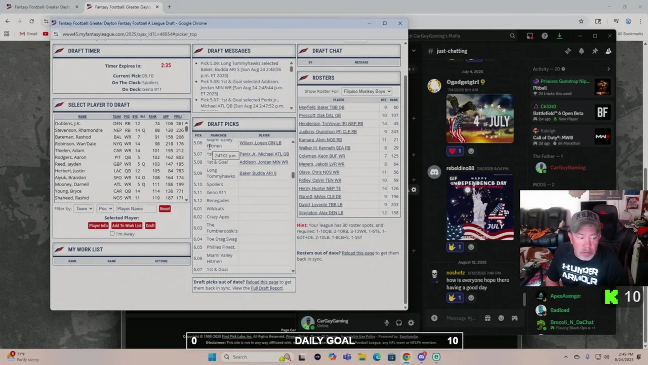This screenshot has width=648, height=365.
Task: Open Full Draft Report link
Action: (x=267, y=288)
